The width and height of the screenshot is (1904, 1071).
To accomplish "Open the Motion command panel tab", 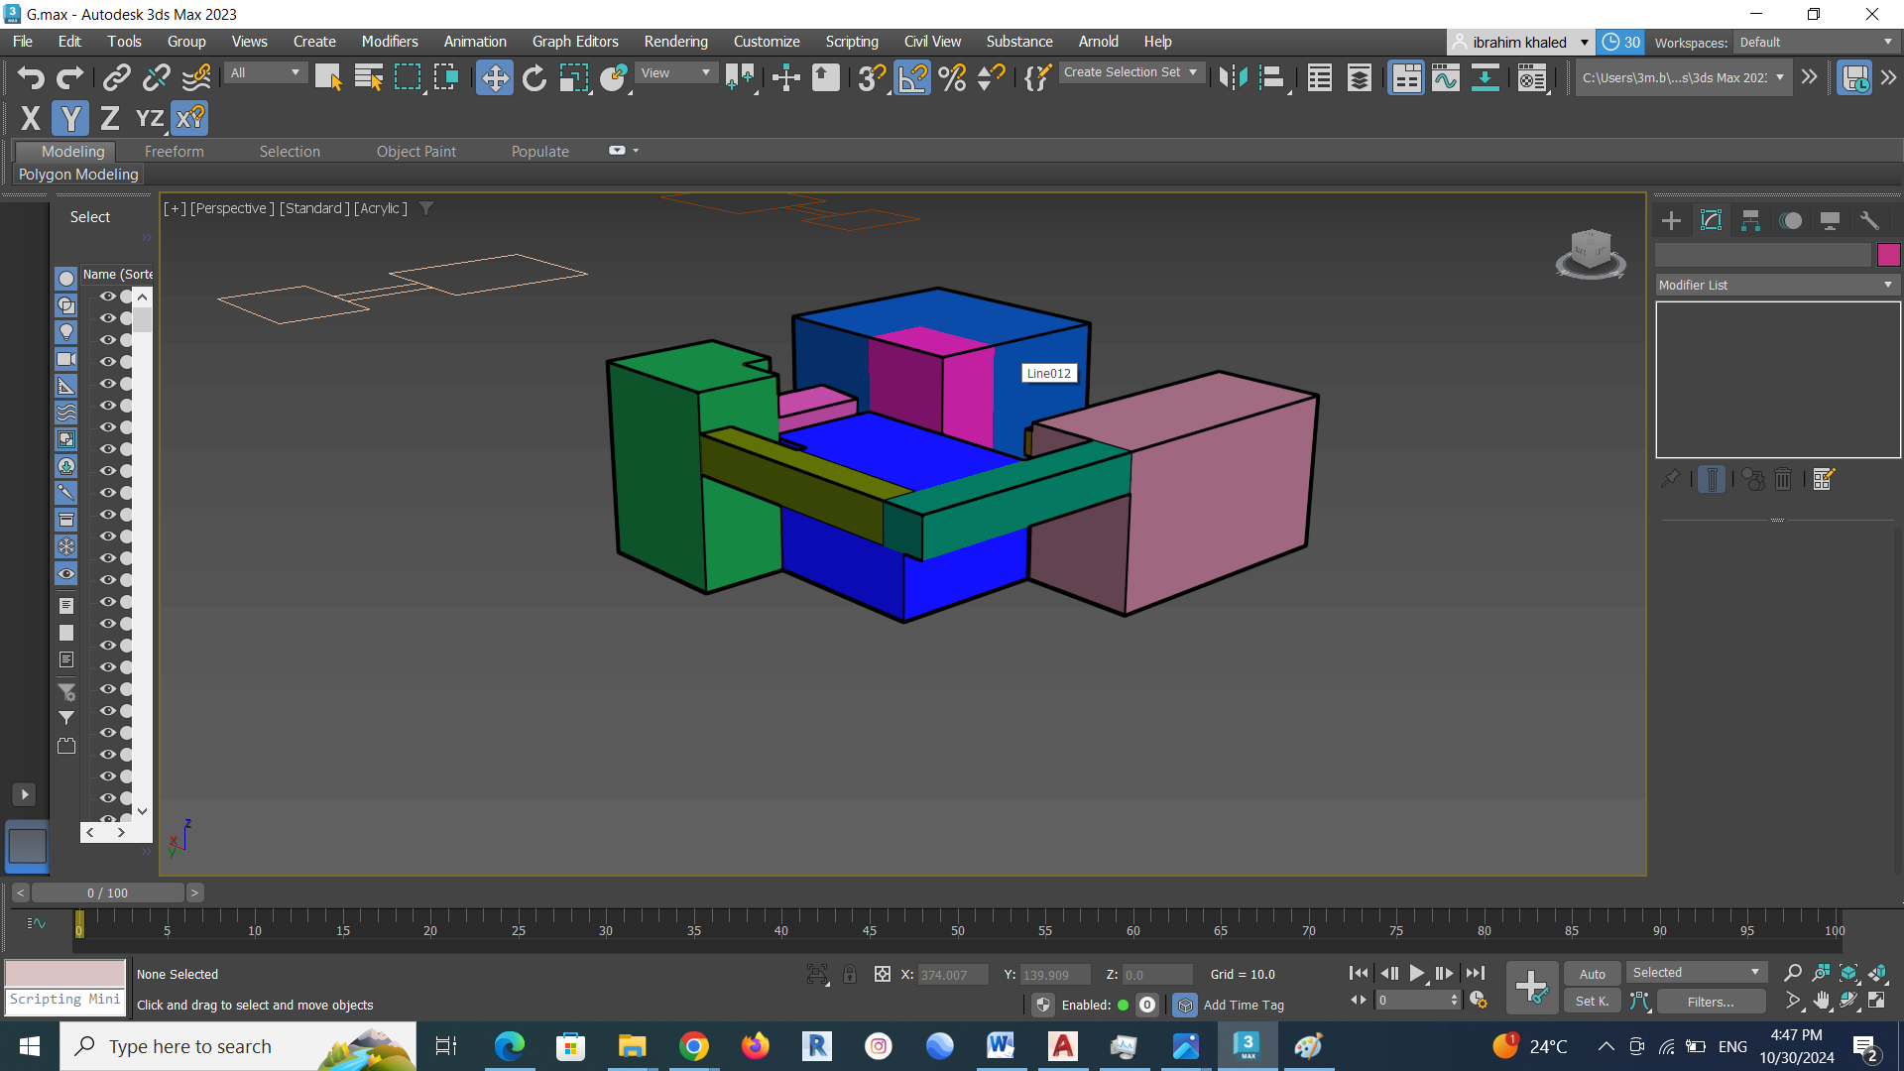I will (x=1790, y=220).
